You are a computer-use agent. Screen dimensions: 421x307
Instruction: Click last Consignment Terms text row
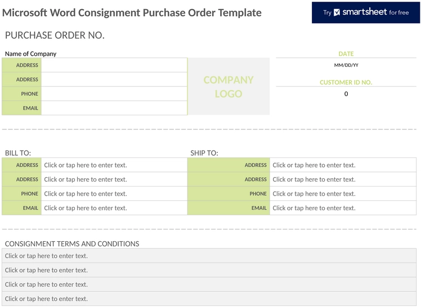pyautogui.click(x=209, y=299)
